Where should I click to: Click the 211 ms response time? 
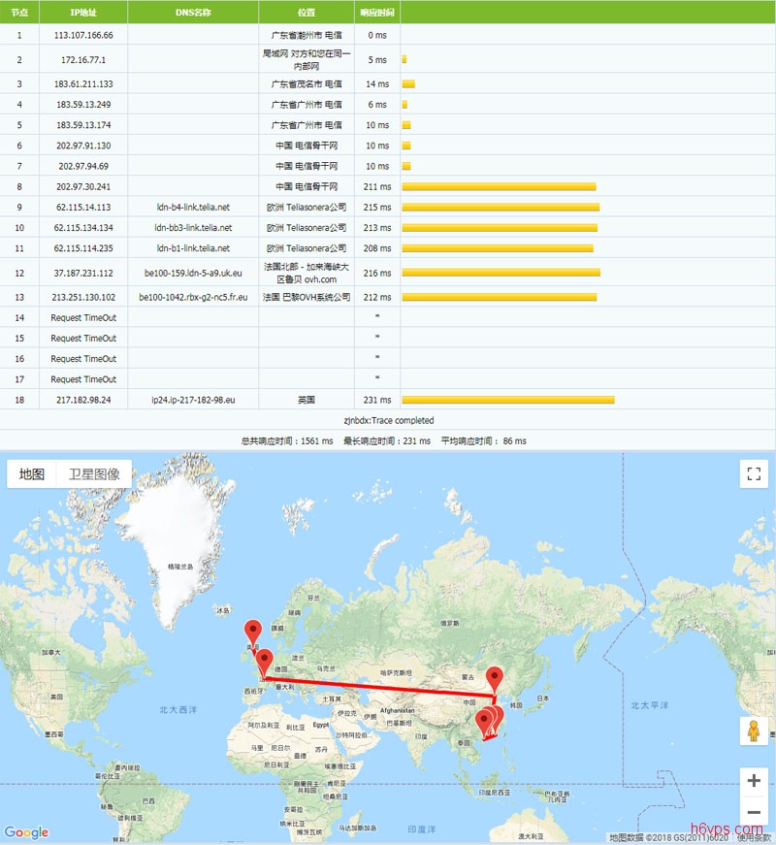pyautogui.click(x=377, y=186)
